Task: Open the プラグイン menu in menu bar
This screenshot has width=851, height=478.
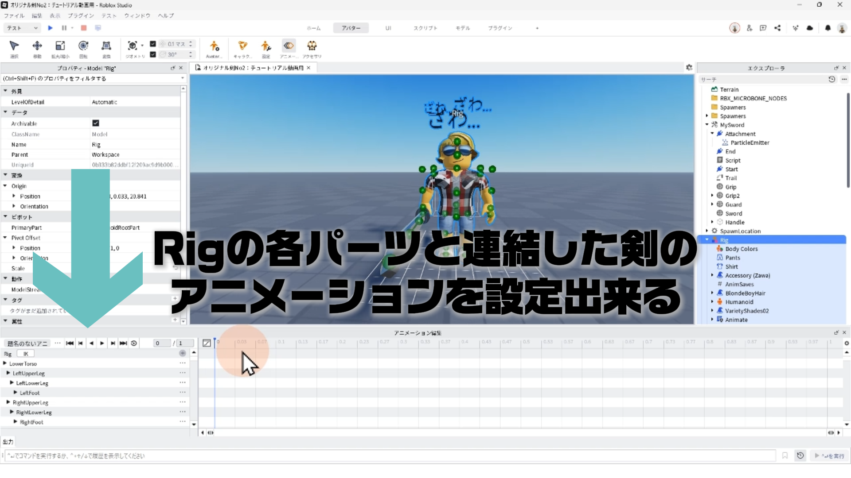Action: [x=81, y=15]
